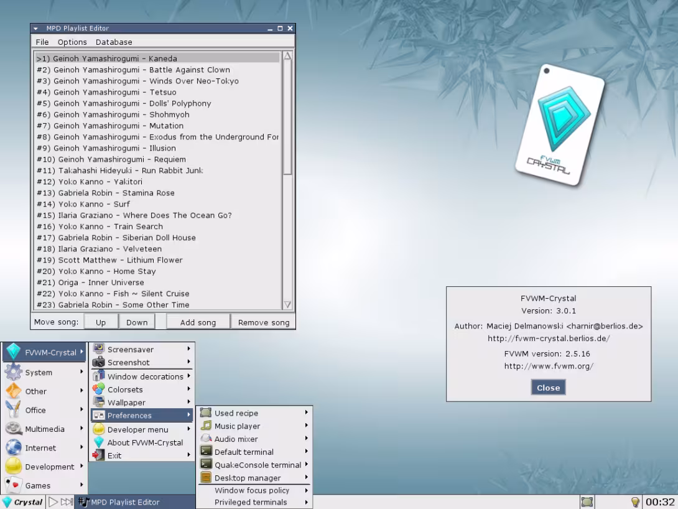Expand the System submenu arrow
The height and width of the screenshot is (509, 678).
81,371
